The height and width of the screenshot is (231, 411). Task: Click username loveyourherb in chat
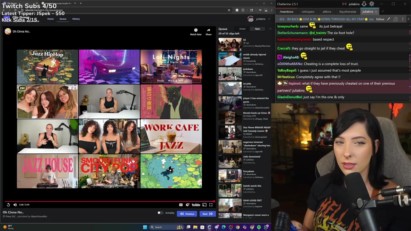click(288, 26)
